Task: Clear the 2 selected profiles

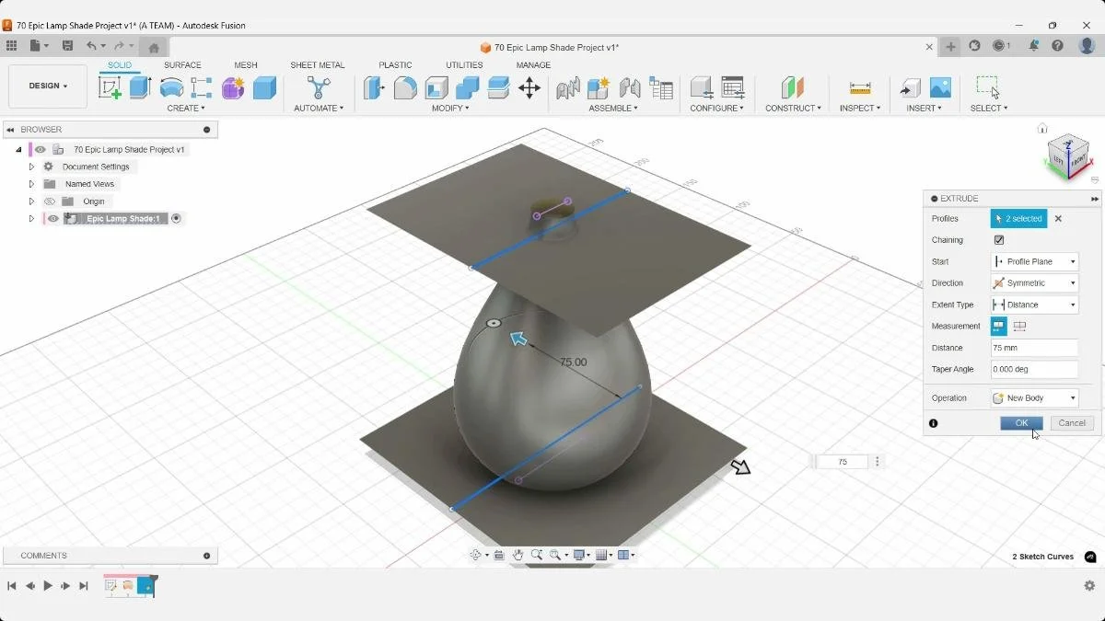Action: 1058,219
